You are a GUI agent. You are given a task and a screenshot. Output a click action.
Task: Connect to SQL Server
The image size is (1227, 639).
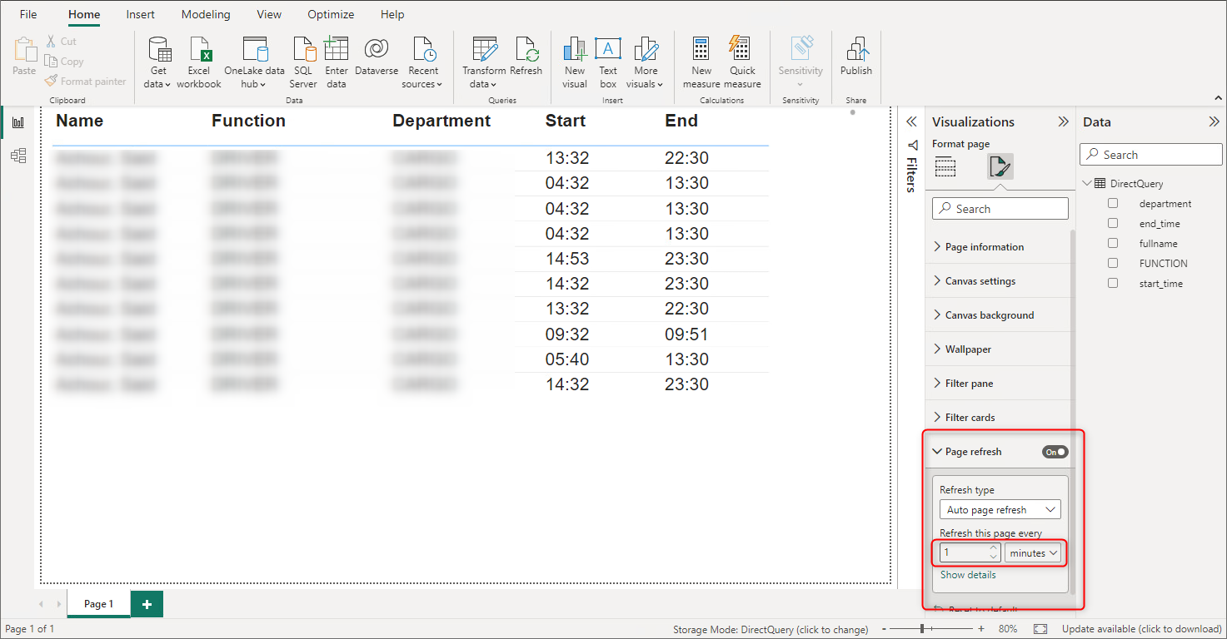click(303, 62)
